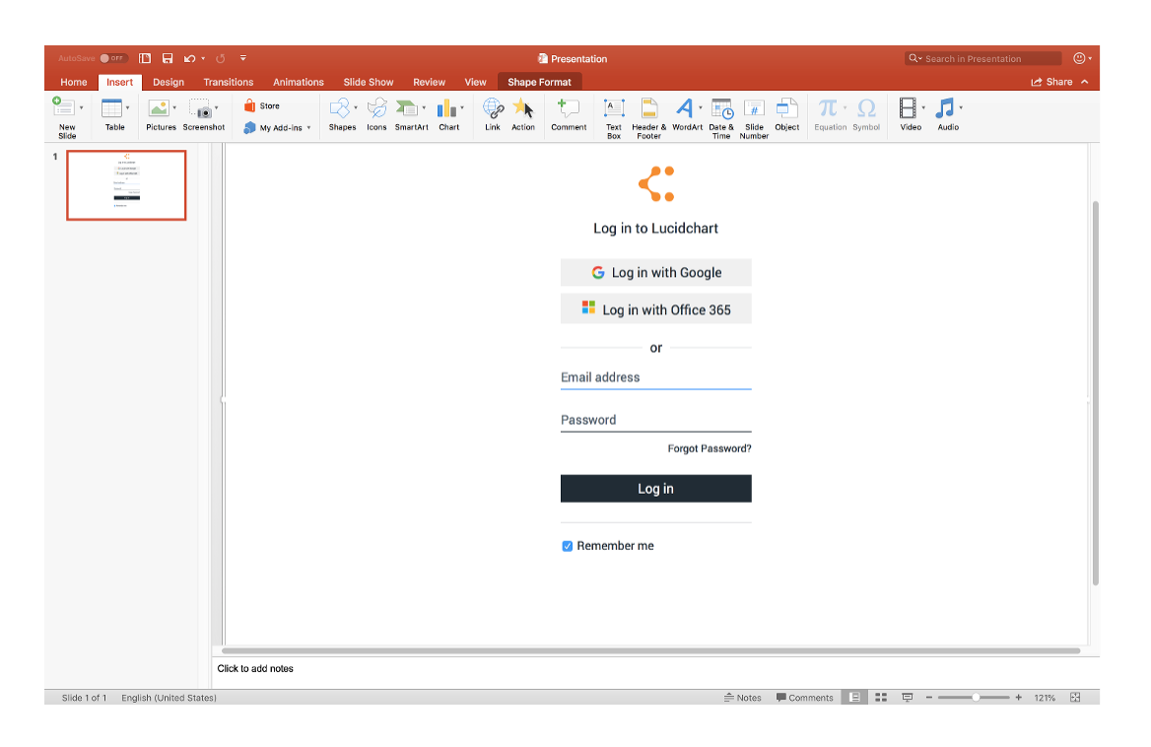Click the Shapes icon

[x=340, y=108]
